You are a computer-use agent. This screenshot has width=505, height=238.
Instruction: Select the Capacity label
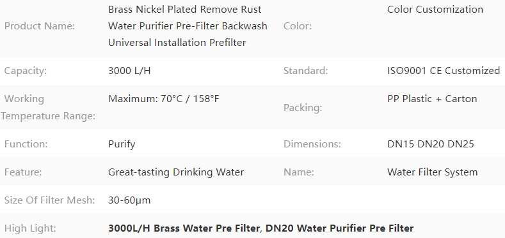[x=26, y=71]
